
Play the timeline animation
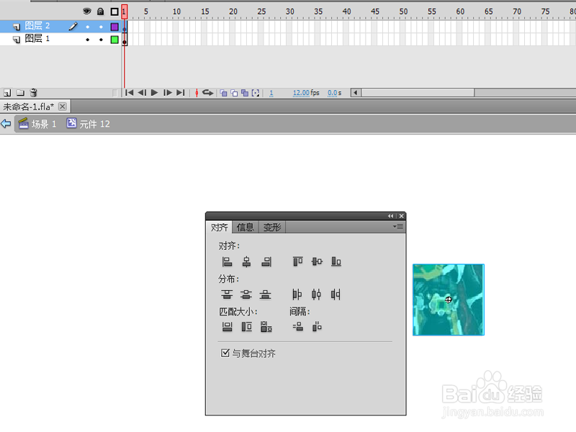point(155,93)
